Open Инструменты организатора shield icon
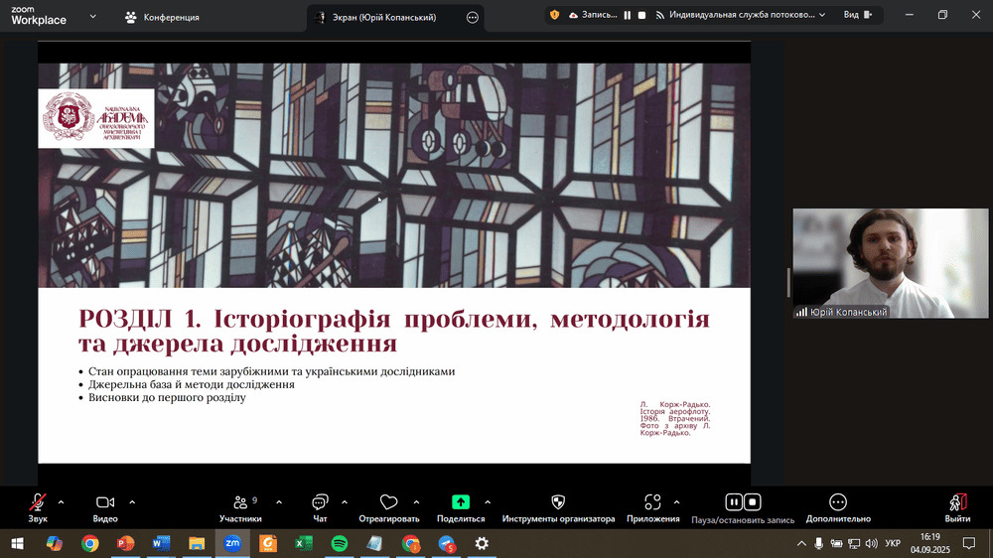Screen dimensions: 993x558 [558, 503]
